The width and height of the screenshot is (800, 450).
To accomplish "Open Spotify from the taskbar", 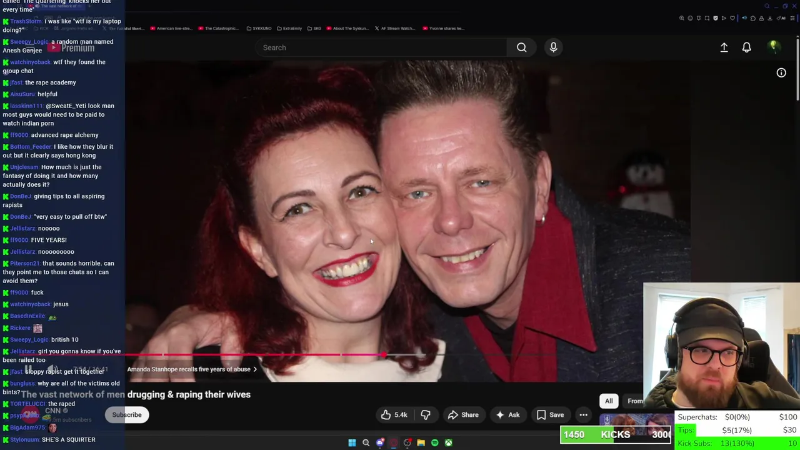I will (x=435, y=442).
